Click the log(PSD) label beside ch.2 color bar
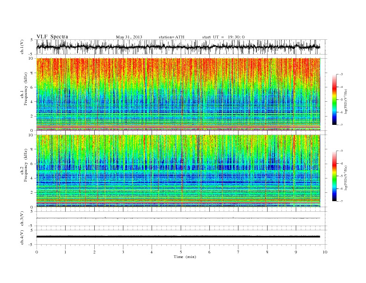This screenshot has width=366, height=283. [x=346, y=177]
